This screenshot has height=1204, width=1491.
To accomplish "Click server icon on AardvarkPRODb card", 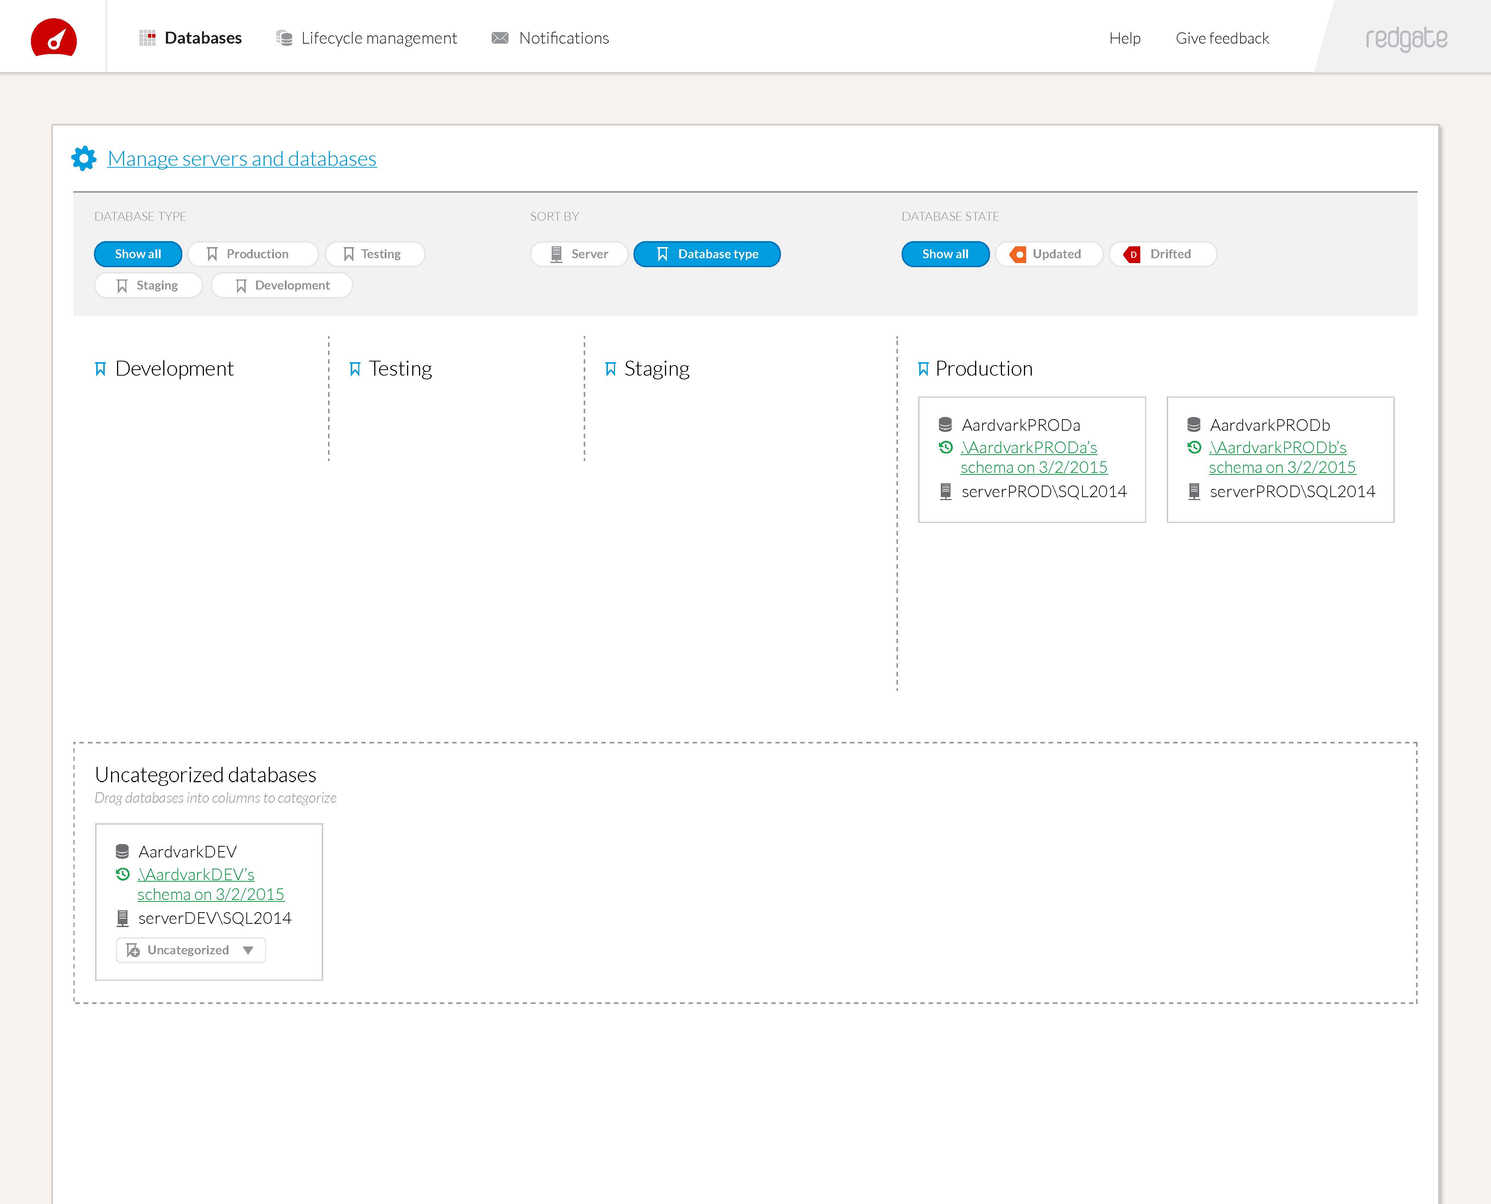I will (x=1193, y=491).
